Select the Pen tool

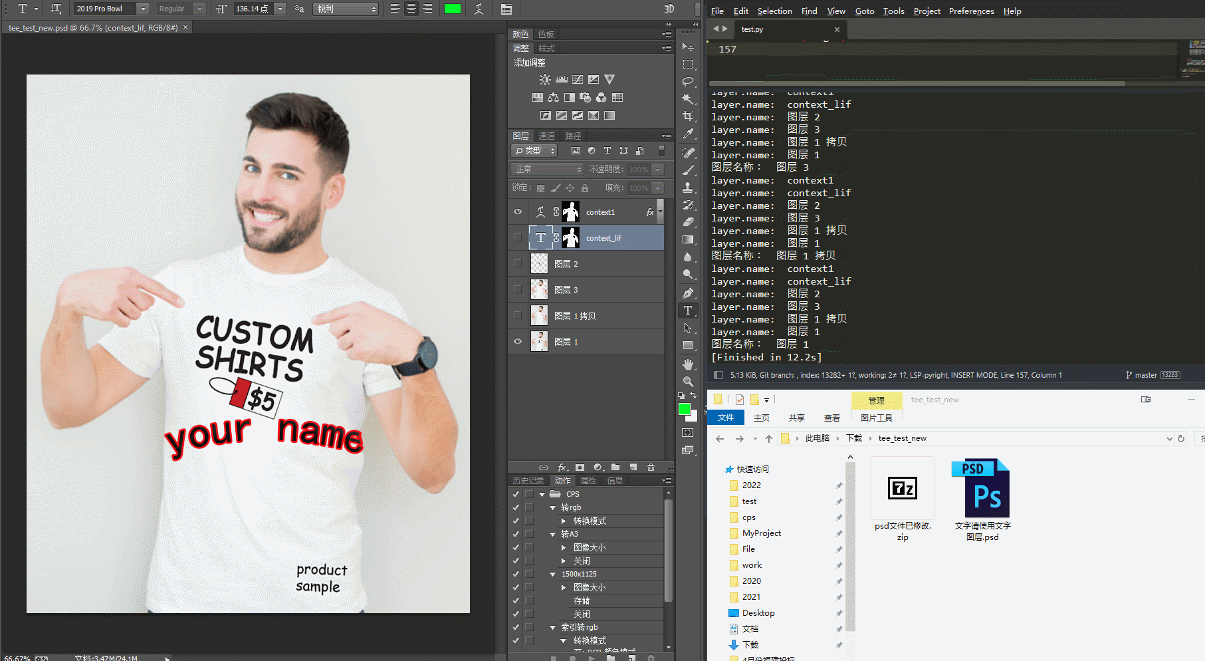[688, 293]
